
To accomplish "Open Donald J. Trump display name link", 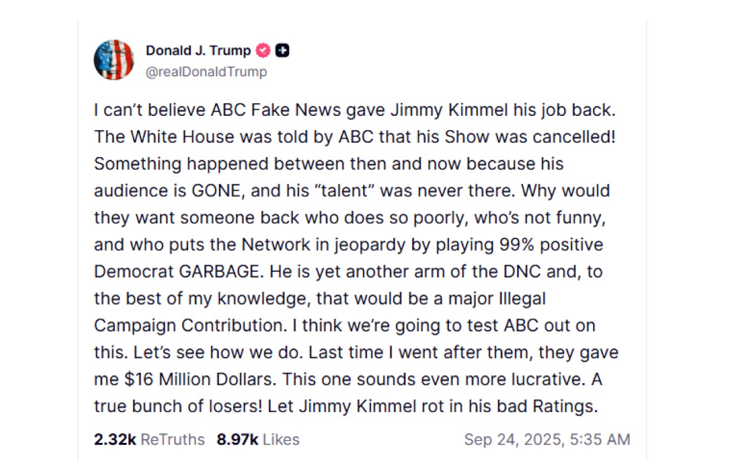I will (x=198, y=51).
